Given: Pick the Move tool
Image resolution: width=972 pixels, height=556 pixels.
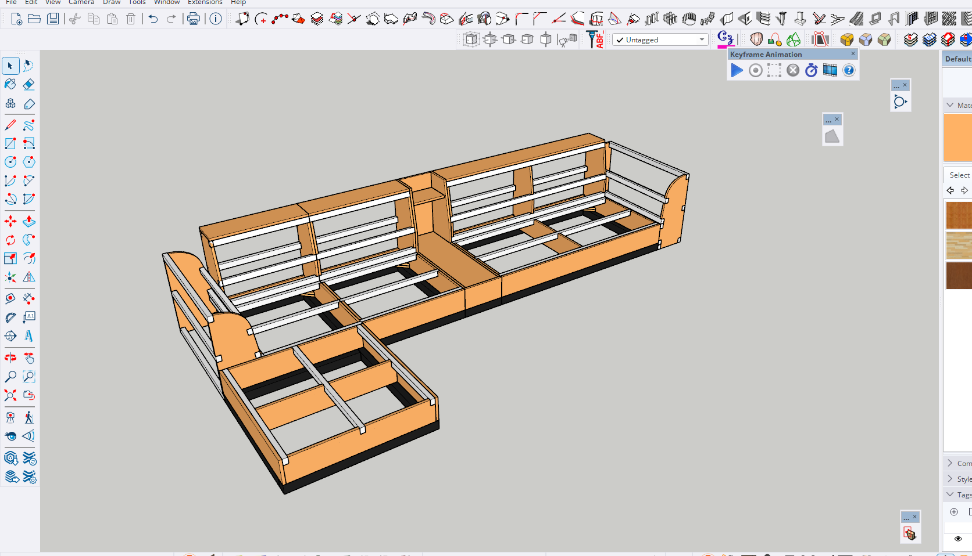Looking at the screenshot, I should tap(10, 222).
